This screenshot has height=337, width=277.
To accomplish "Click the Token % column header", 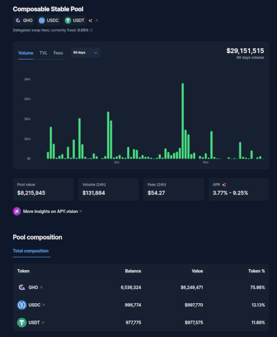I will click(257, 271).
